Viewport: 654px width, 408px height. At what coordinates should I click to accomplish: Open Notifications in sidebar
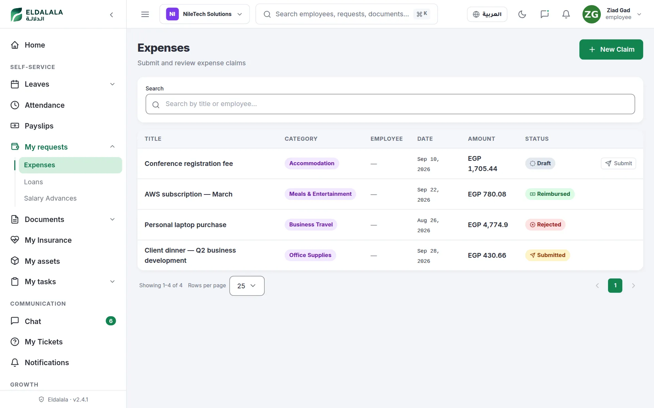pos(63,363)
